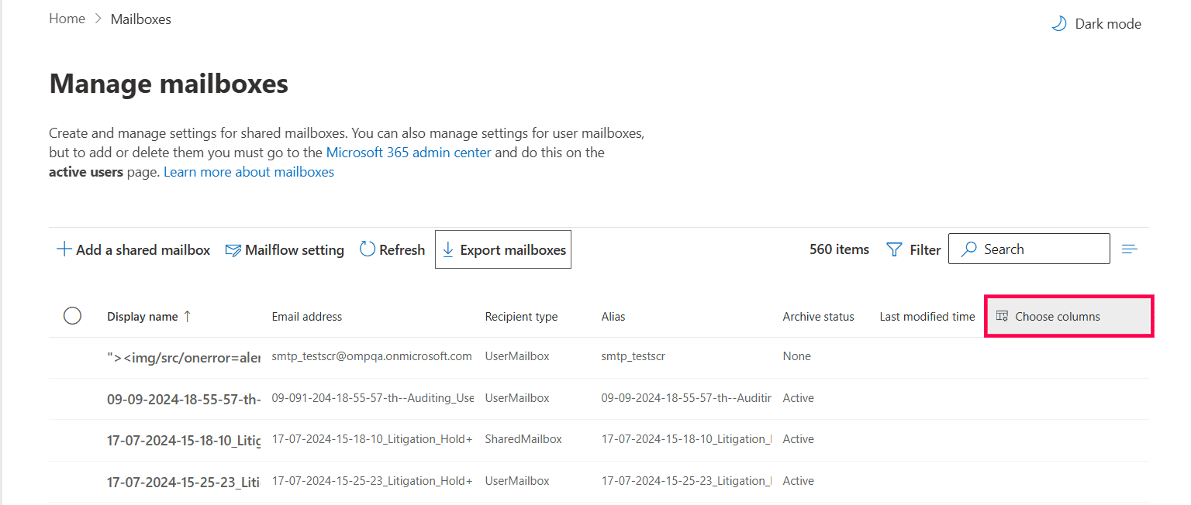This screenshot has width=1191, height=505.
Task: Open the view options lines icon
Action: click(x=1130, y=249)
